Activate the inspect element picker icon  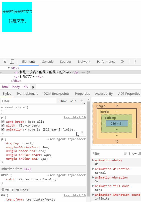point(5,61)
